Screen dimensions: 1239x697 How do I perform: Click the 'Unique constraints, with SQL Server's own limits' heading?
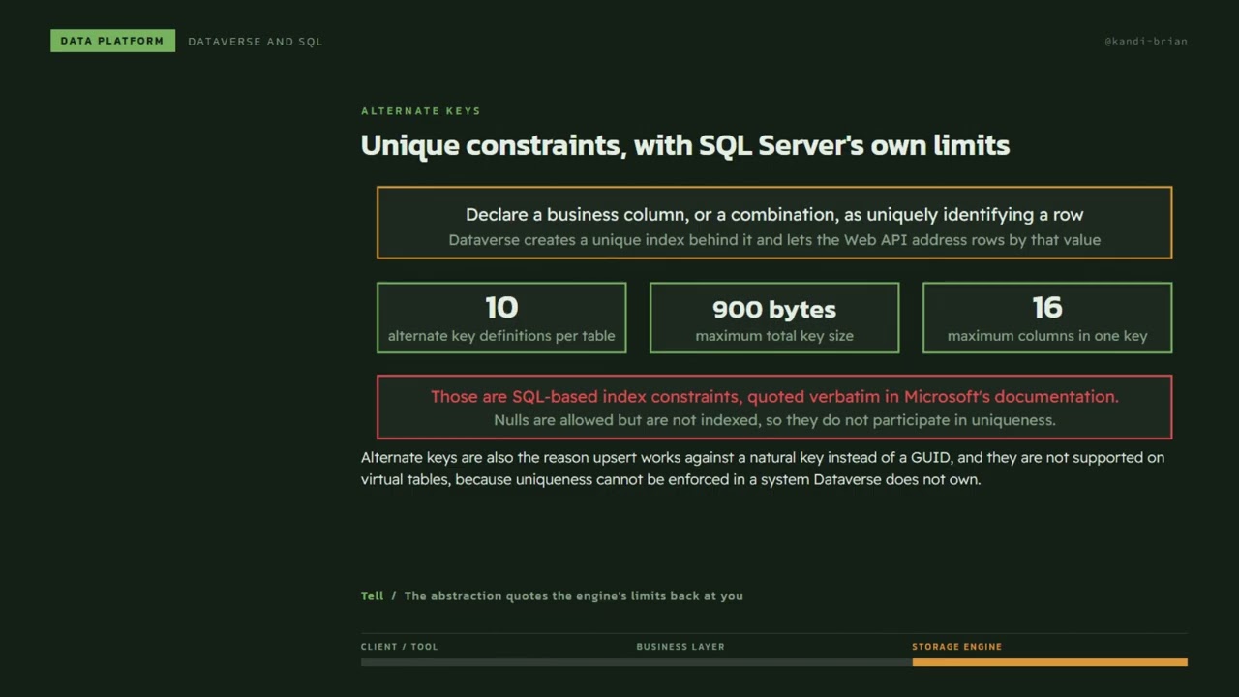pos(685,145)
